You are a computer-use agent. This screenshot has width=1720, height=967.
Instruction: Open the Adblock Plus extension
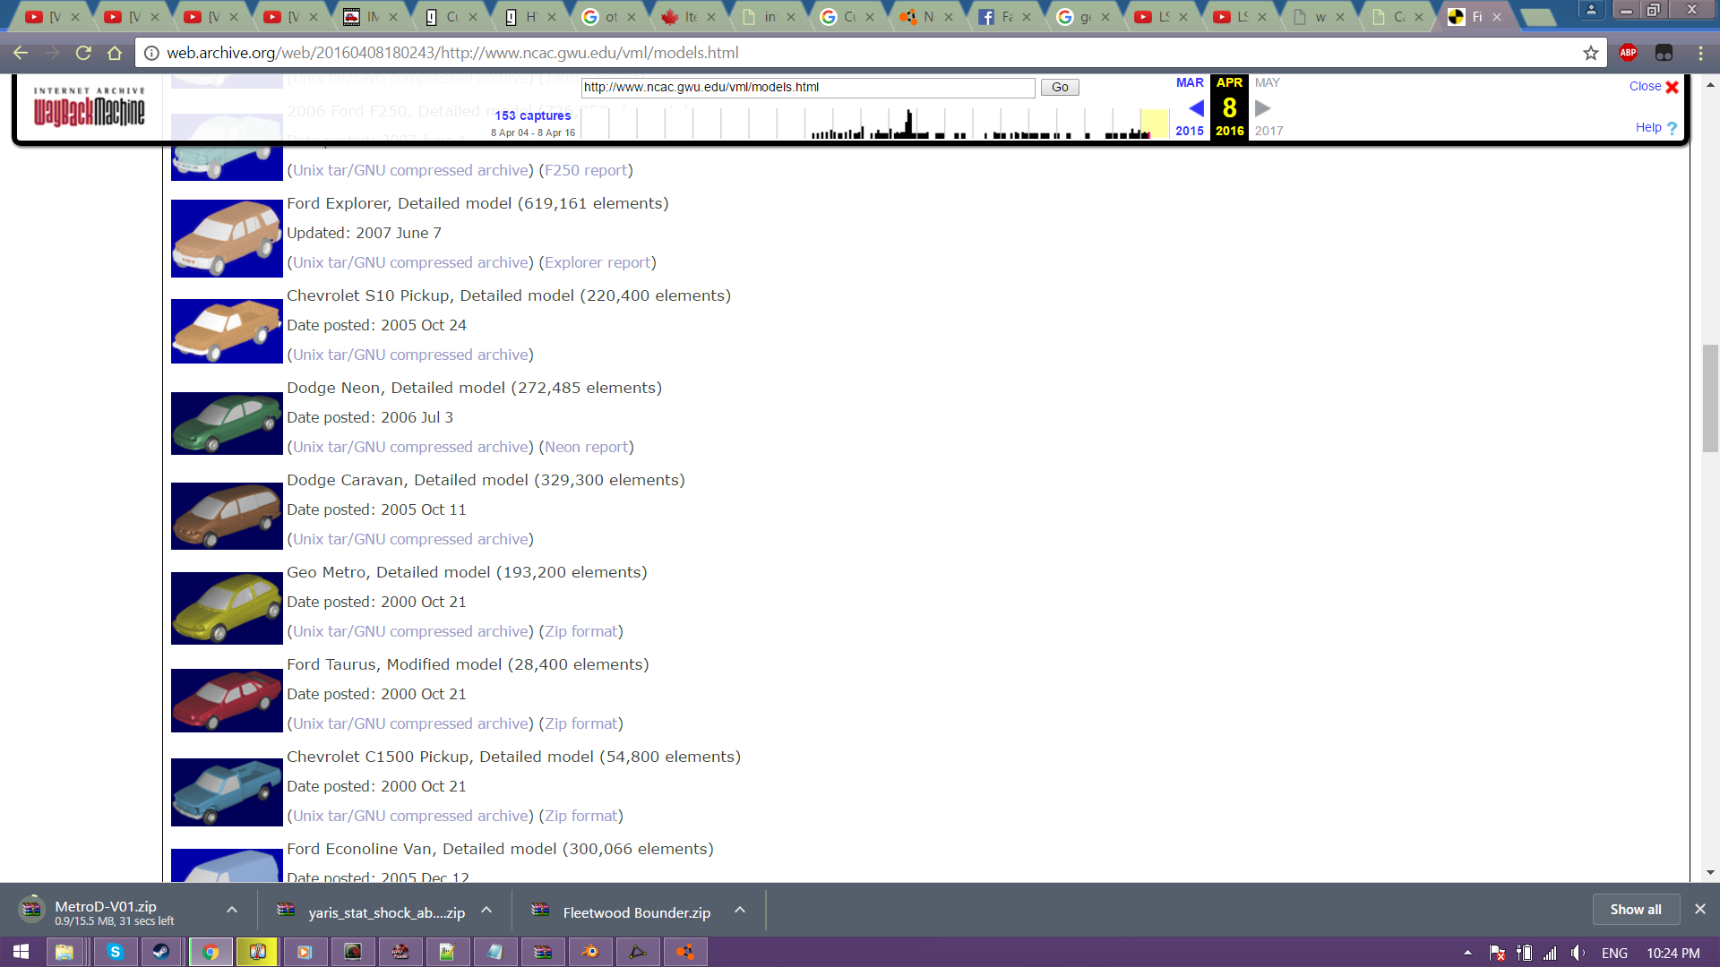[x=1629, y=53]
